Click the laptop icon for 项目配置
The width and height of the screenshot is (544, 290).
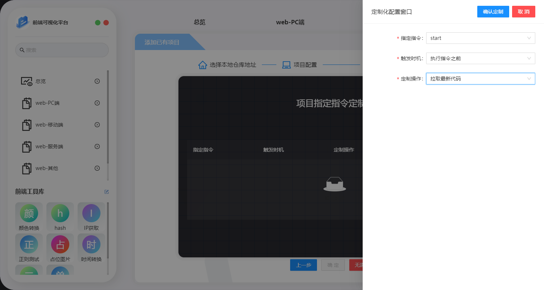(287, 65)
